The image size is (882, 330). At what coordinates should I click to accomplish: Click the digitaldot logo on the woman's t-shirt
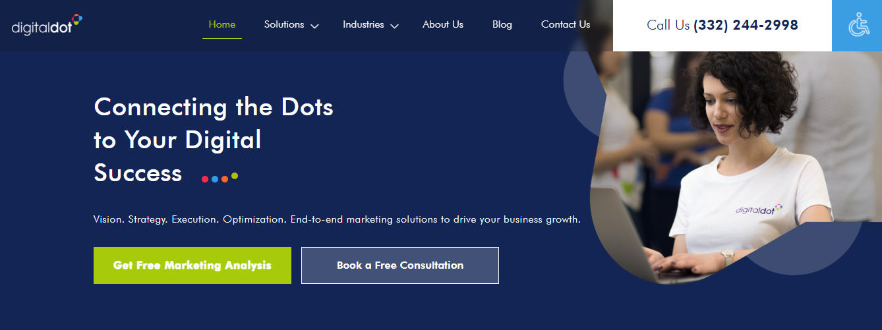pos(758,210)
